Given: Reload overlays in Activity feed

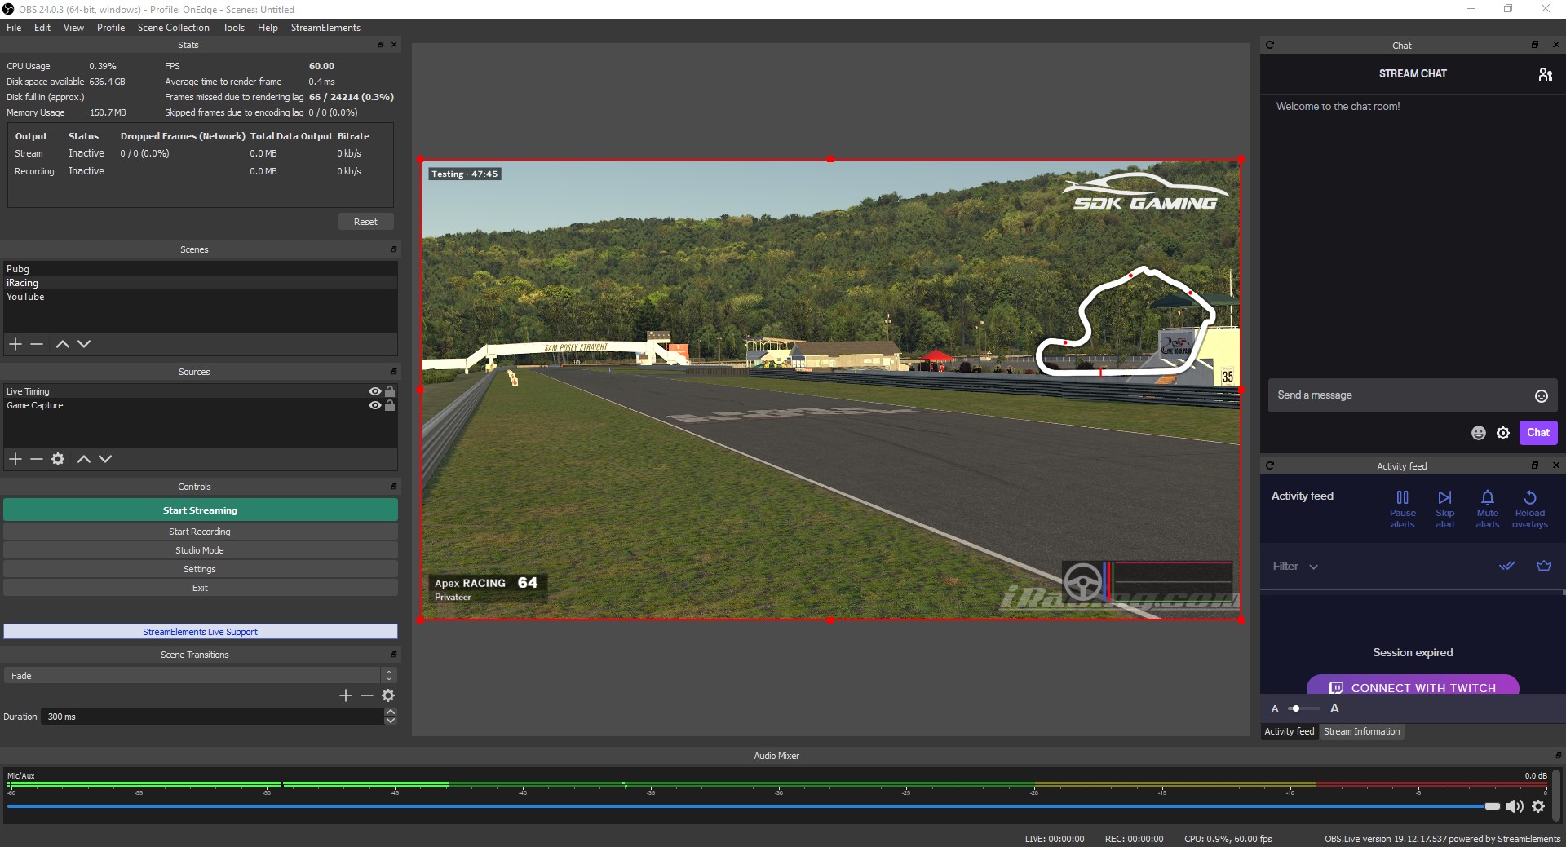Looking at the screenshot, I should point(1530,510).
